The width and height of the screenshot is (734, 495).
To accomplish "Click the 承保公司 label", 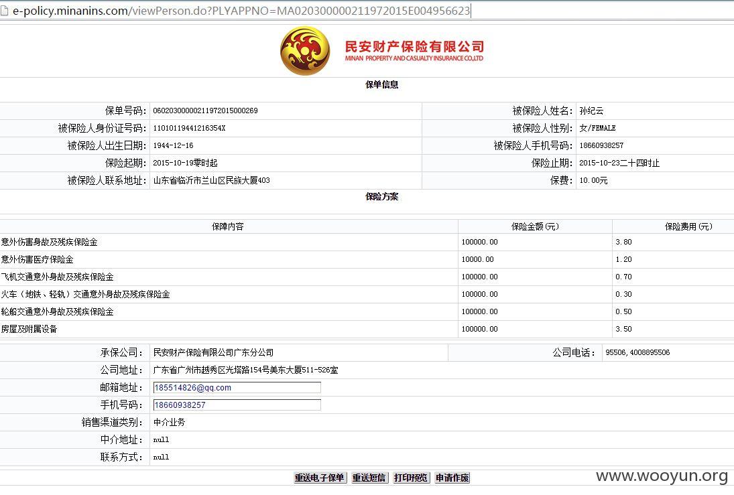I will [121, 353].
